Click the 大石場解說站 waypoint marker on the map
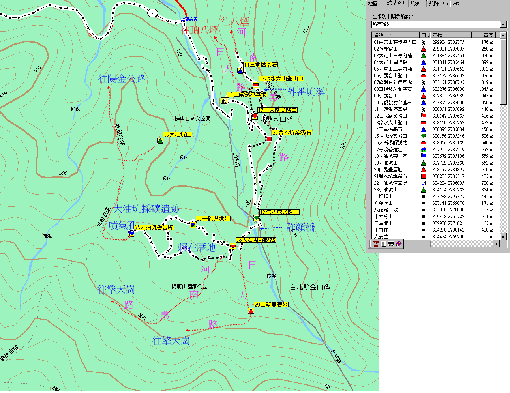510x393 pixels. [x=233, y=247]
